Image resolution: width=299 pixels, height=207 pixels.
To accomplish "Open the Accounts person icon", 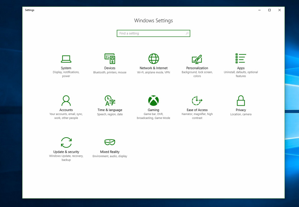I will pyautogui.click(x=66, y=101).
